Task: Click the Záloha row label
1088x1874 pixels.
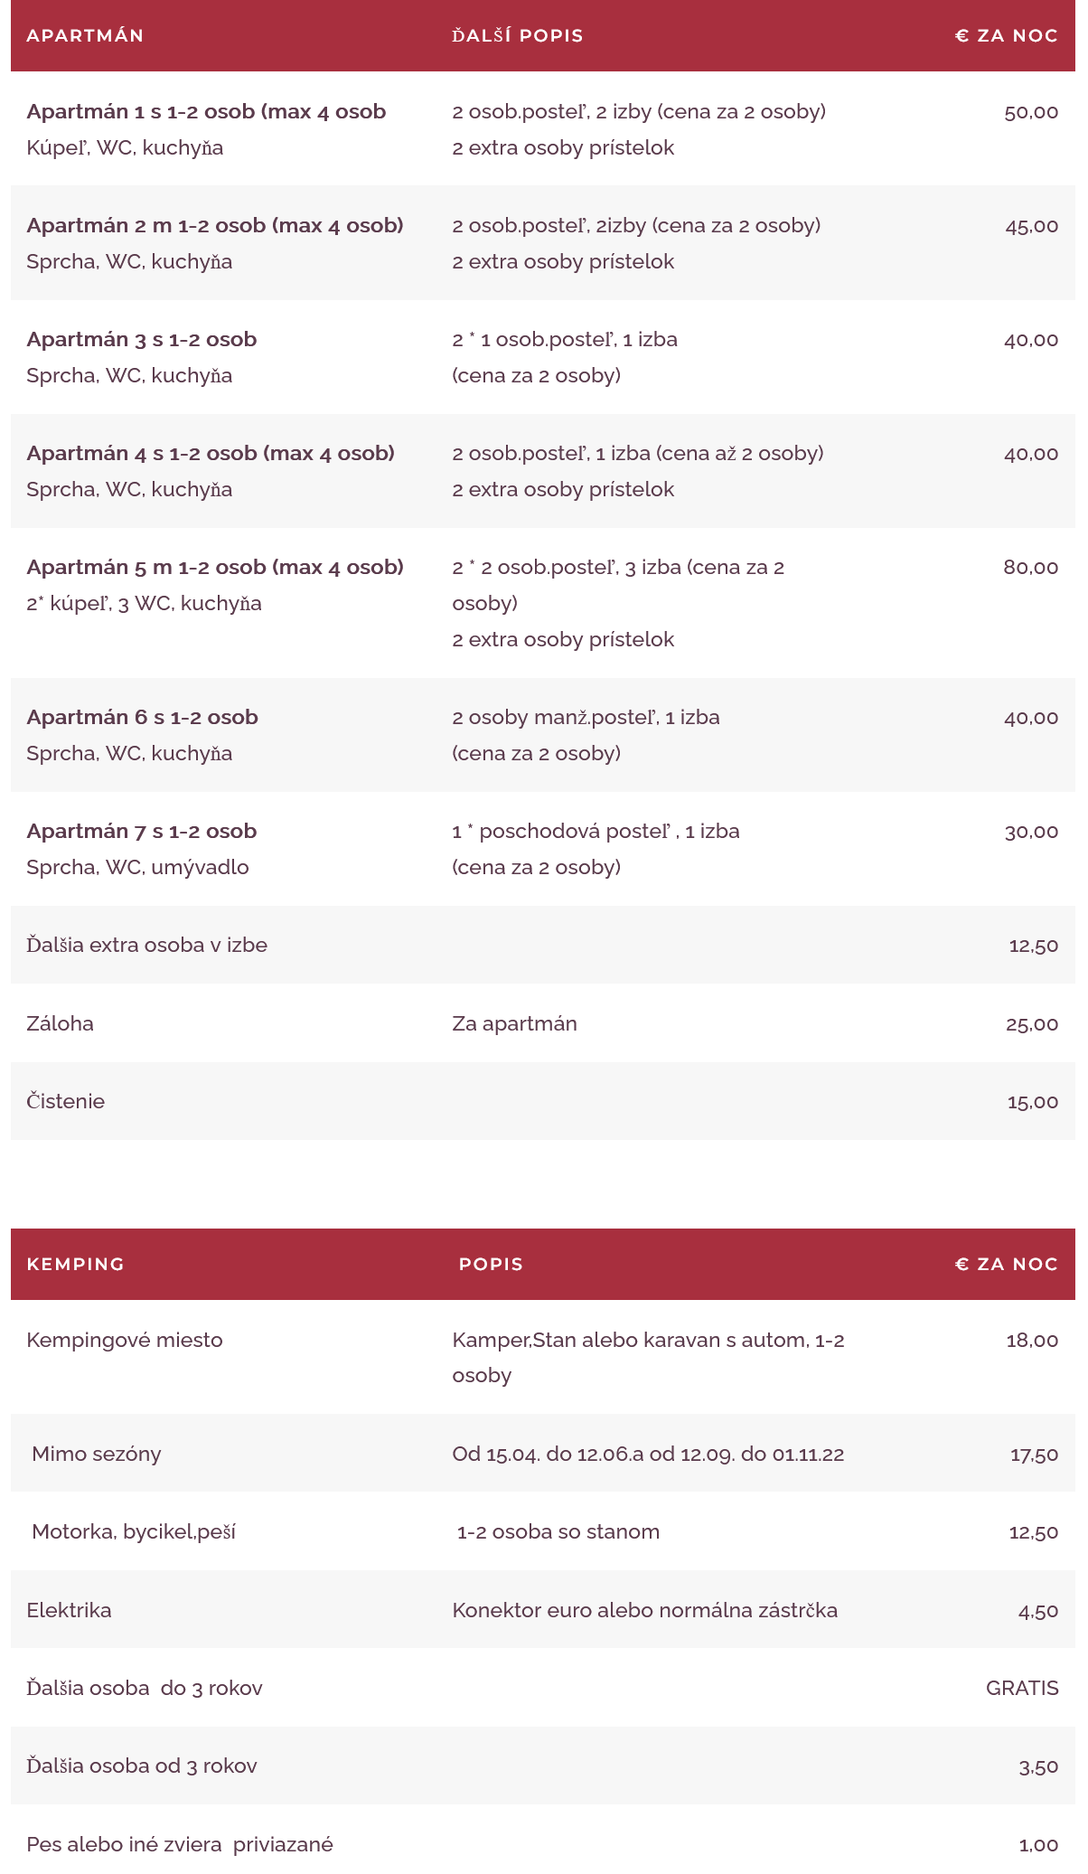Action: pos(61,1024)
